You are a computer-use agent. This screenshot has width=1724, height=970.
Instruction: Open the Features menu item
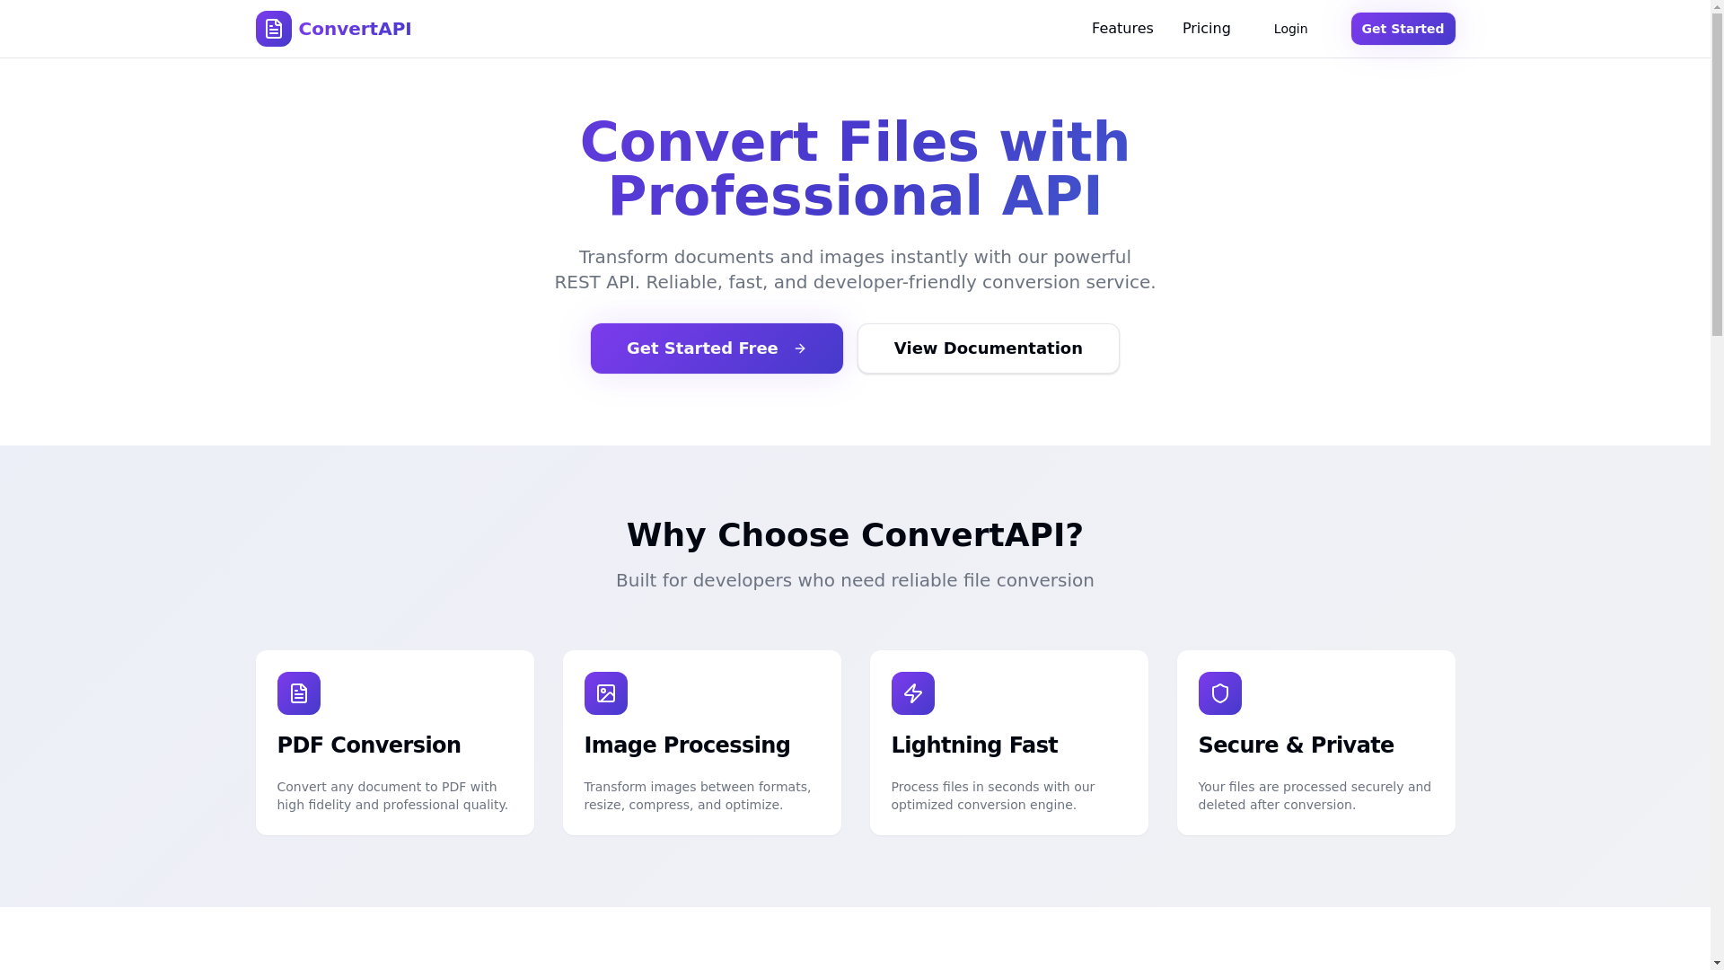click(1122, 29)
